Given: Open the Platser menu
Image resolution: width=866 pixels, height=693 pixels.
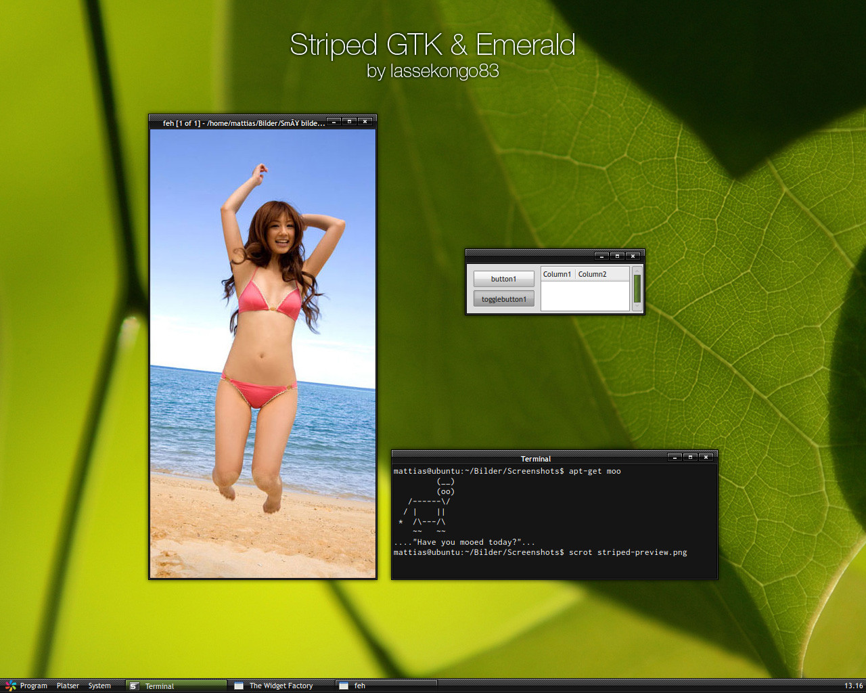Looking at the screenshot, I should pyautogui.click(x=68, y=686).
